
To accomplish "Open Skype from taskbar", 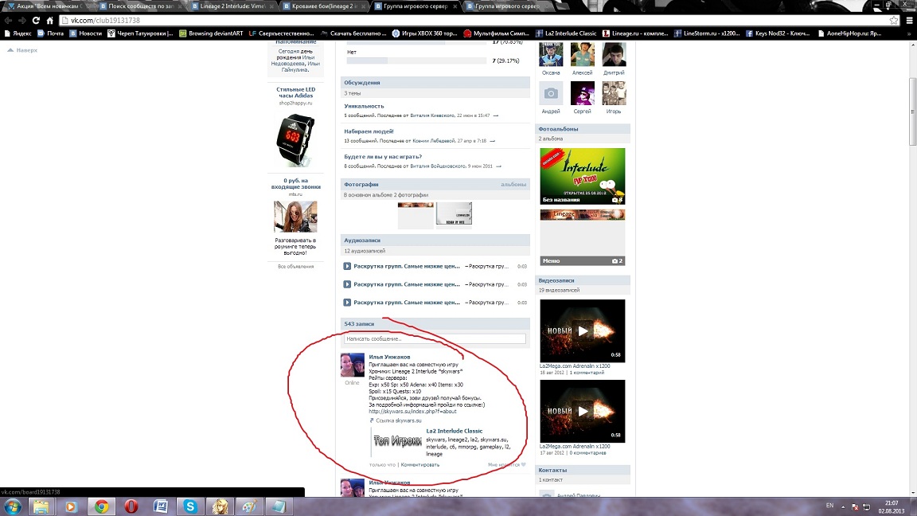I will (190, 506).
